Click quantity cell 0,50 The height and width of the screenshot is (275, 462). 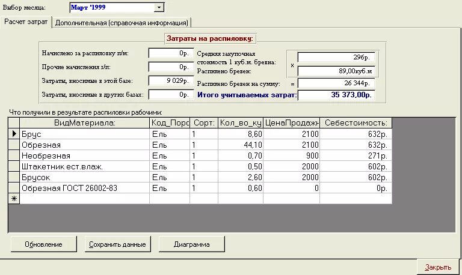241,166
